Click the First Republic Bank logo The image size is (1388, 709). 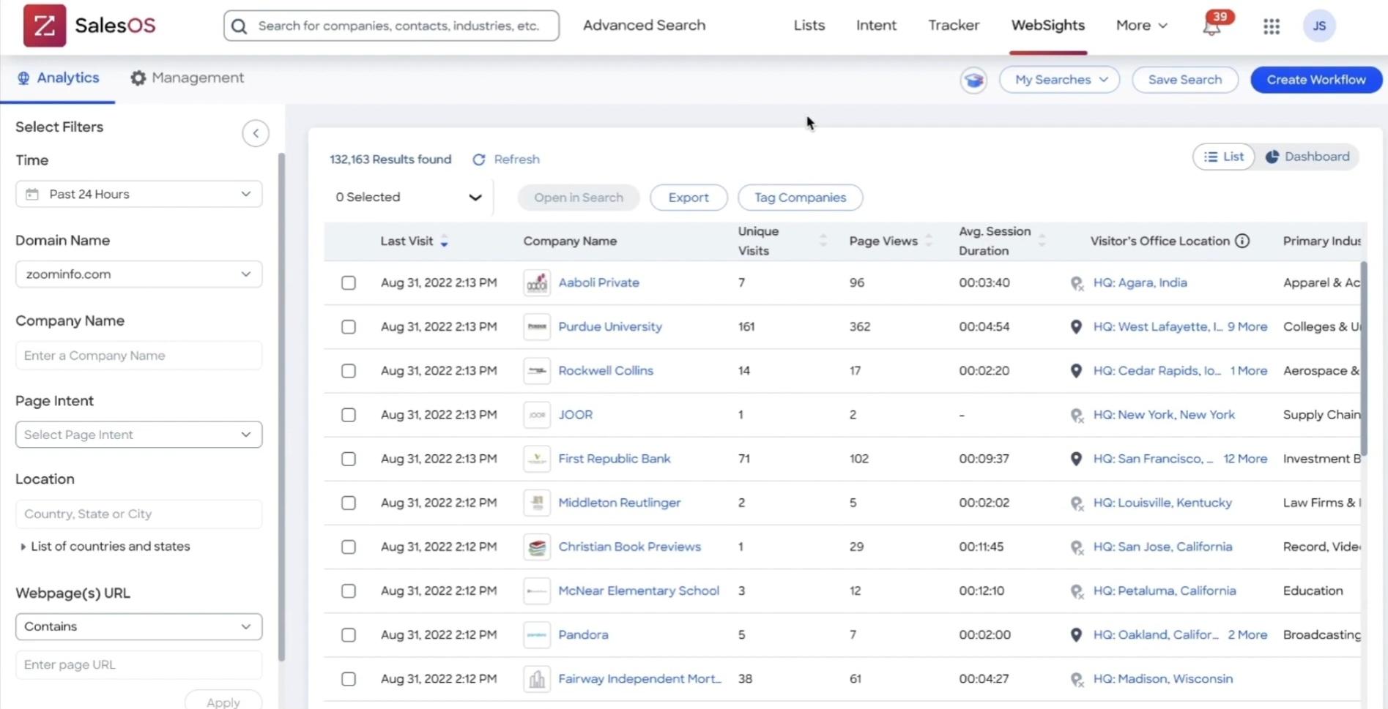(537, 459)
